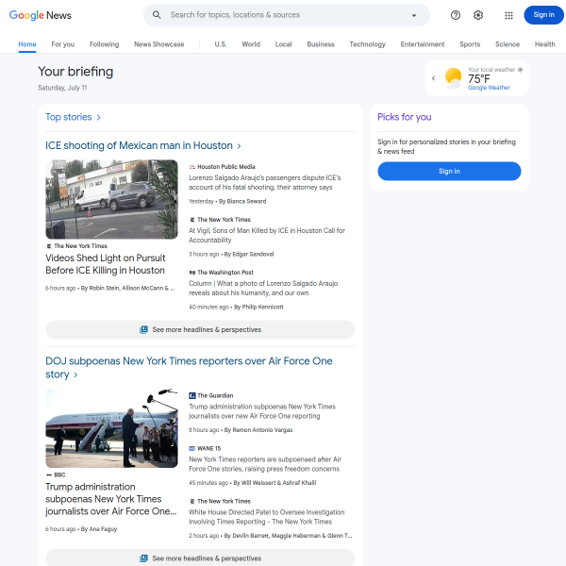
Task: Open the Science section tab
Action: [508, 44]
